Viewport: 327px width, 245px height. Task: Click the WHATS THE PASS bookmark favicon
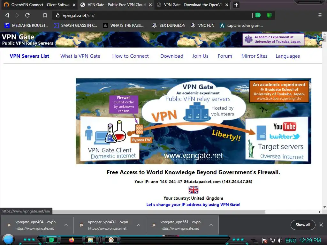[x=105, y=26]
